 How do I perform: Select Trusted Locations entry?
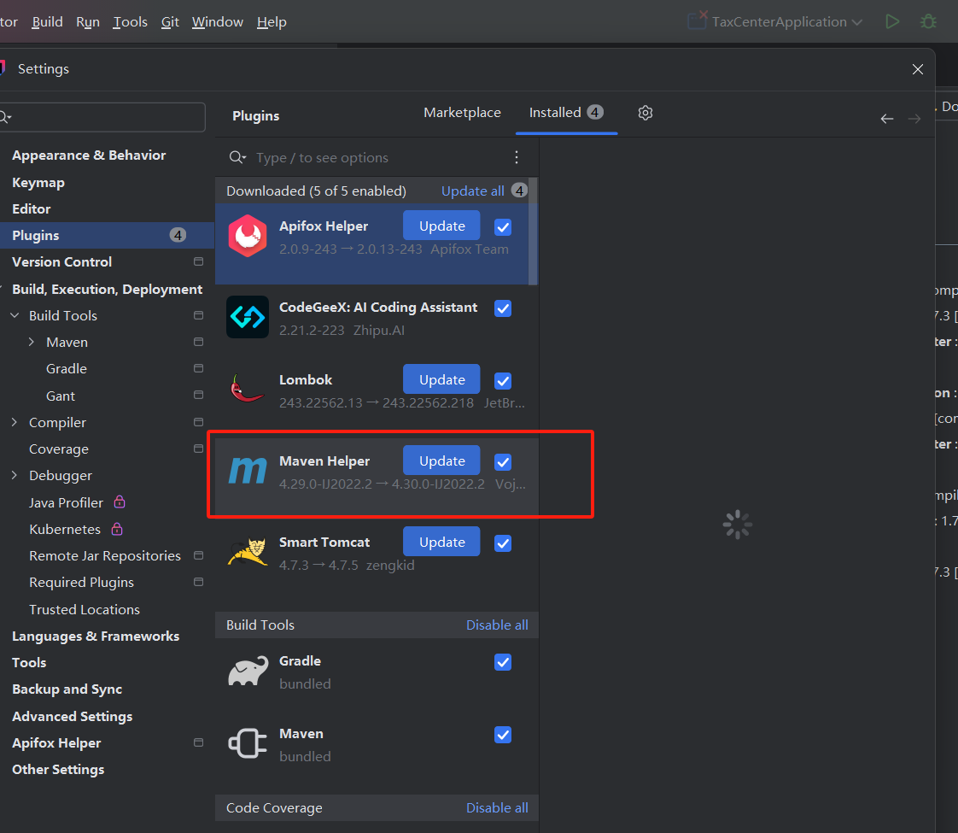tap(85, 609)
